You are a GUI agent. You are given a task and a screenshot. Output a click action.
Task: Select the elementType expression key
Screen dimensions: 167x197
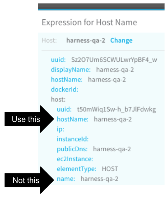tap(77, 169)
